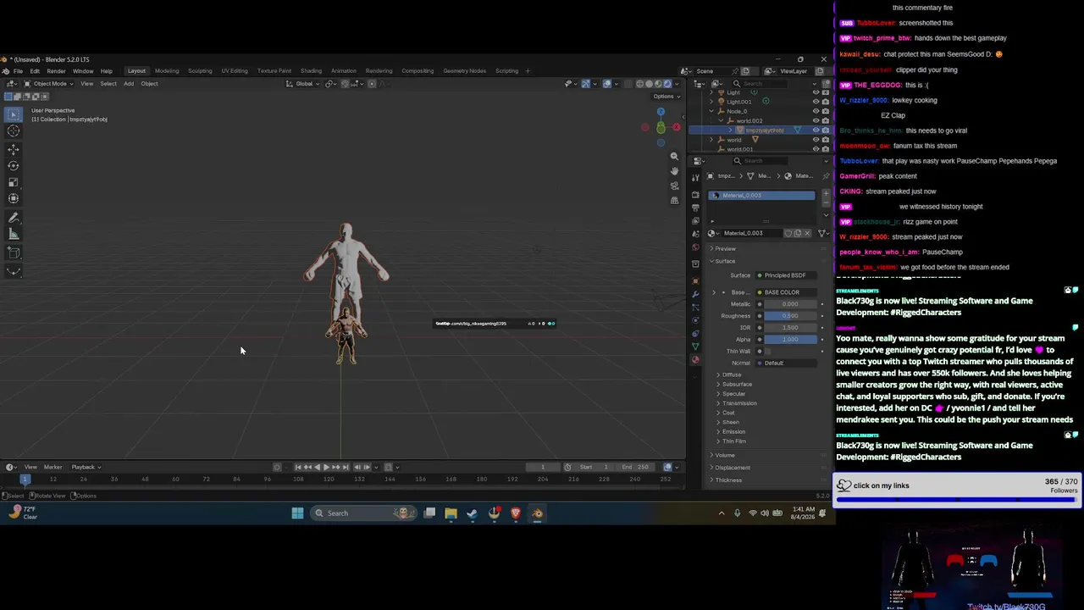
Task: Select wireframe viewport shading
Action: (x=639, y=84)
